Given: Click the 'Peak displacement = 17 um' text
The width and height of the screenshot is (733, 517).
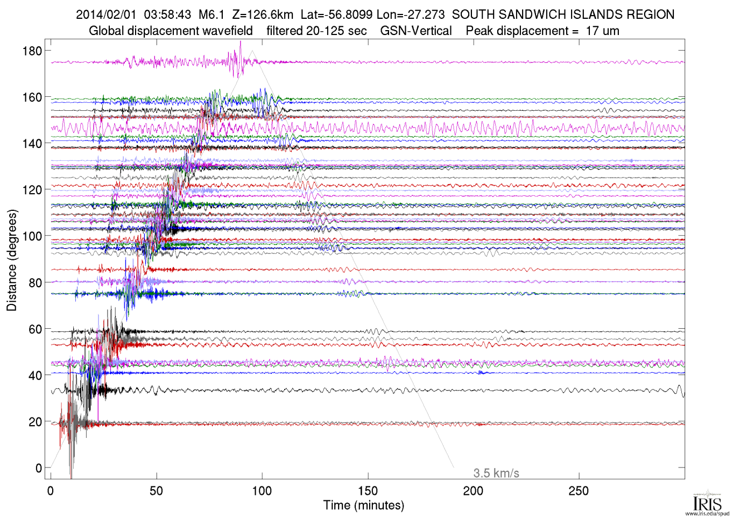Looking at the screenshot, I should coord(542,31).
